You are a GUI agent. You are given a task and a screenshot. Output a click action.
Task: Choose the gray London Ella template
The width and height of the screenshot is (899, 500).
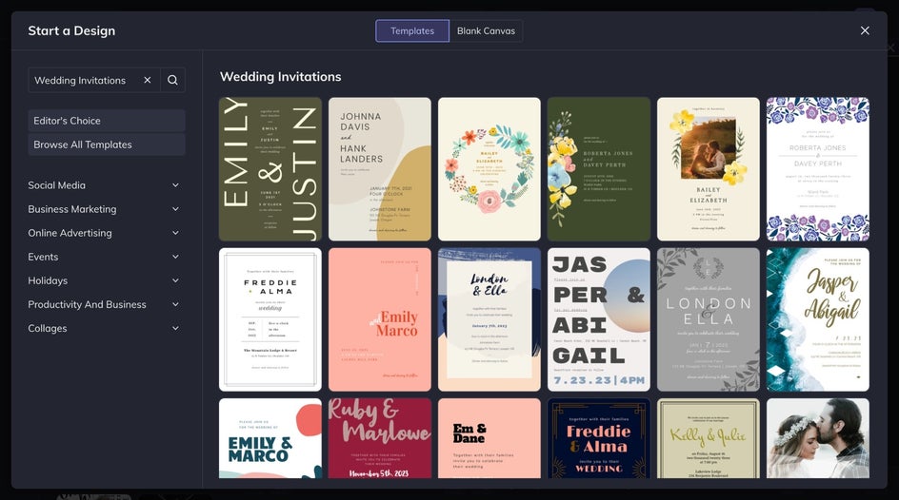pos(709,319)
